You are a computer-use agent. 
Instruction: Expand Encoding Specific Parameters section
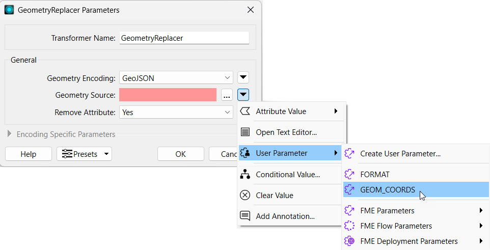tap(10, 134)
